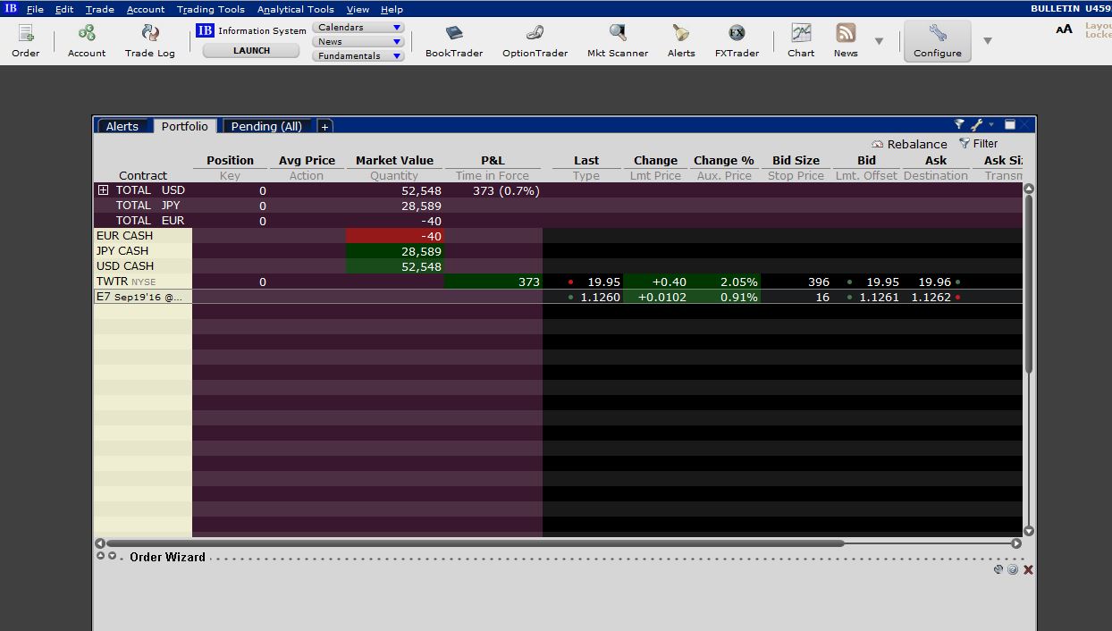Open the Alerts bell icon
Image resolution: width=1112 pixels, height=631 pixels.
[x=681, y=34]
